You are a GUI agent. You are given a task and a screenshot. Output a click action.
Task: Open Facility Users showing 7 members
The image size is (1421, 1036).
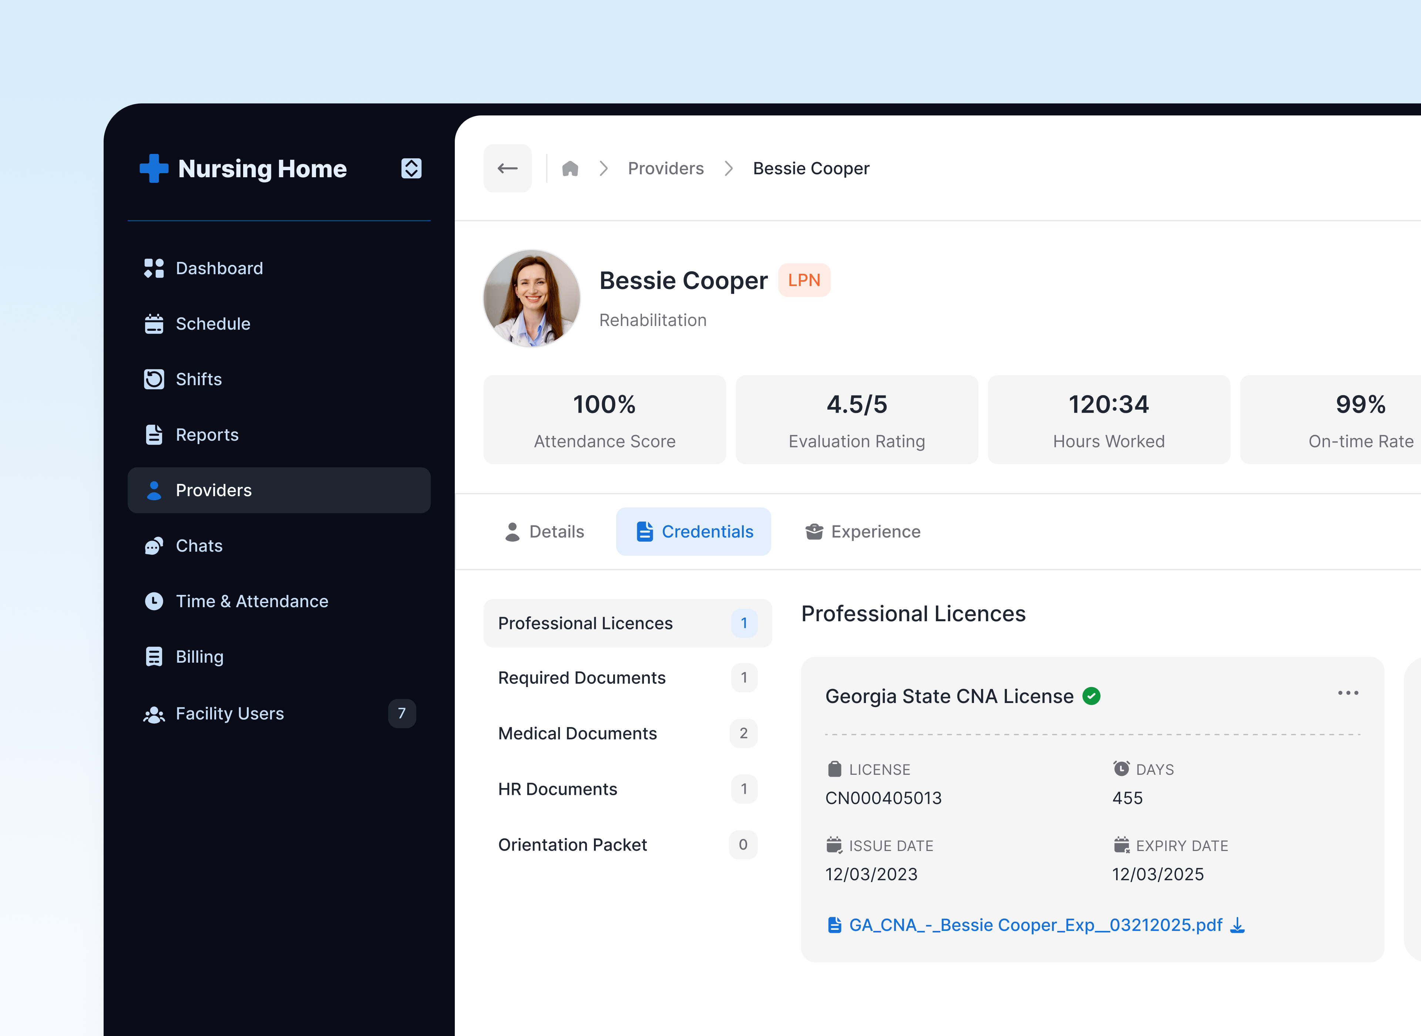coord(229,713)
